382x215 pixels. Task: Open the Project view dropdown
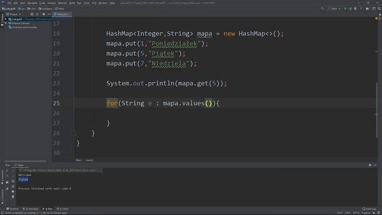click(13, 14)
